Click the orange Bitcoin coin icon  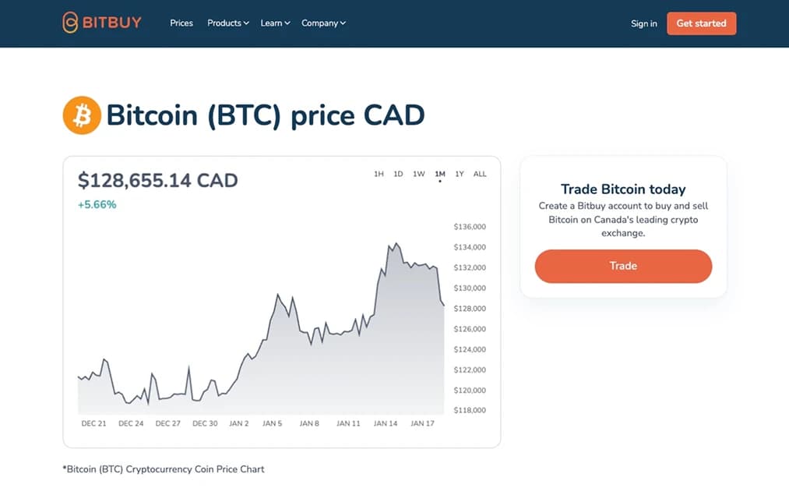point(81,115)
